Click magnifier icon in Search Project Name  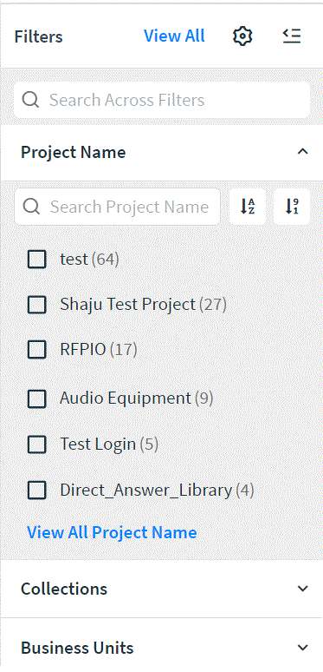[x=32, y=207]
